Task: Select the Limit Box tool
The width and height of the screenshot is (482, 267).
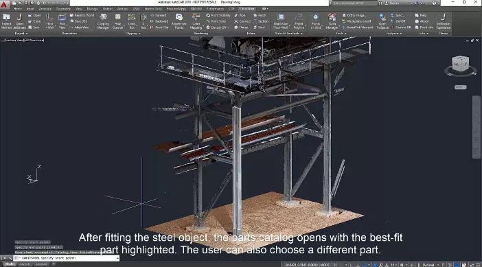Action: tap(132, 21)
